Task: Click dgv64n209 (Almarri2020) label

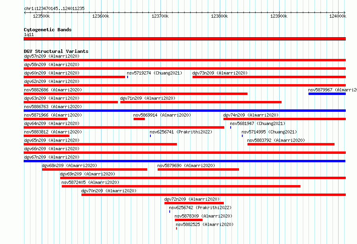Action: (52, 123)
